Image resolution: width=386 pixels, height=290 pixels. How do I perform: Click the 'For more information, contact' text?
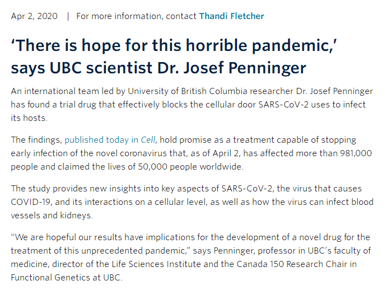136,16
